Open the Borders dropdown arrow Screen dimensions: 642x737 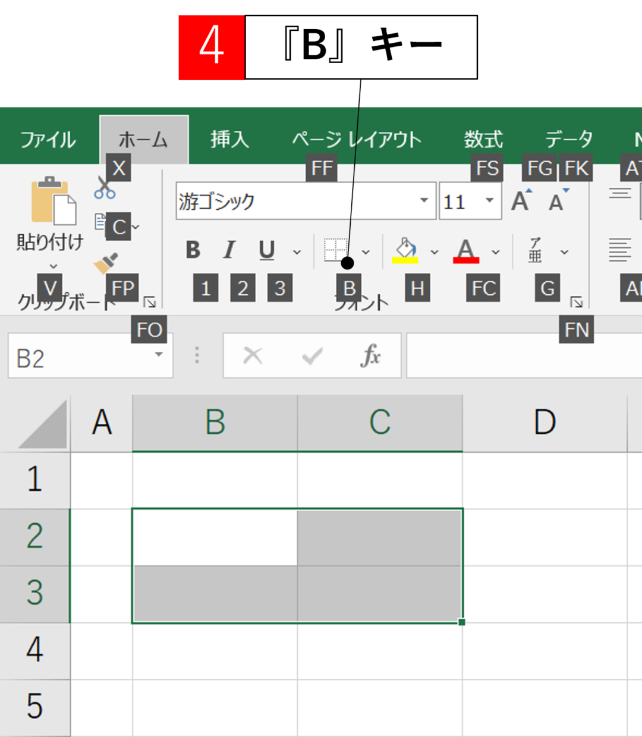366,252
